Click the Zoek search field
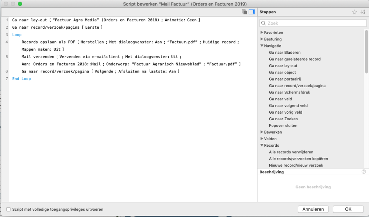369x217 pixels. pyautogui.click(x=314, y=23)
